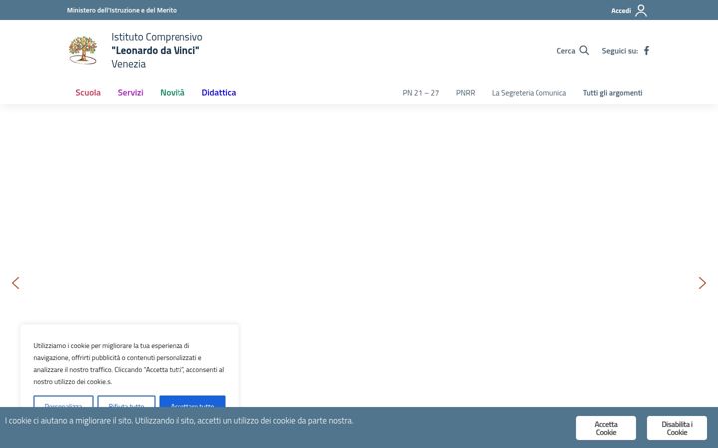
Task: Click the Accettare tutto button
Action: 192,402
